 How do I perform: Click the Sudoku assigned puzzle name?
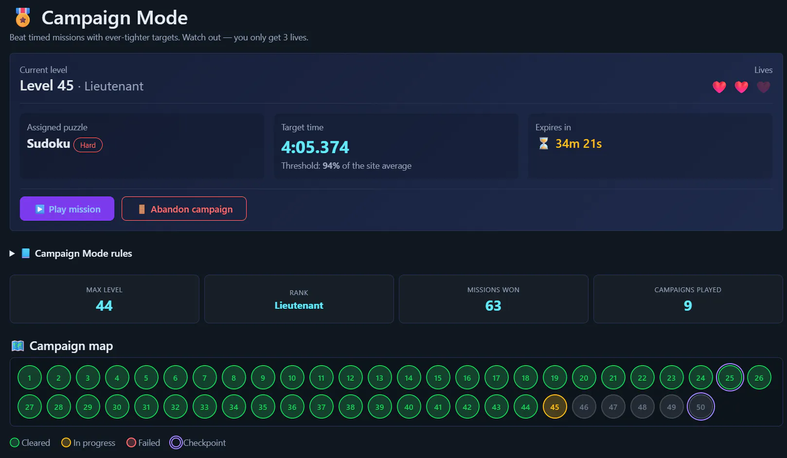pyautogui.click(x=49, y=143)
